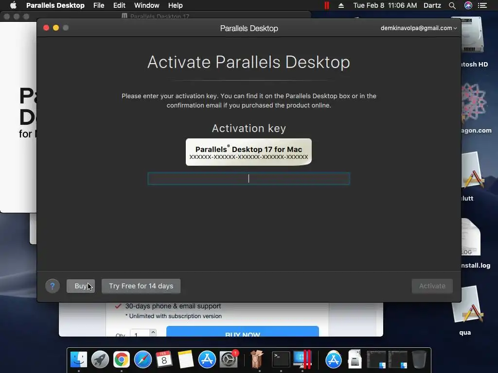Open Google Chrome from the Dock
The image size is (498, 373).
coord(122,360)
